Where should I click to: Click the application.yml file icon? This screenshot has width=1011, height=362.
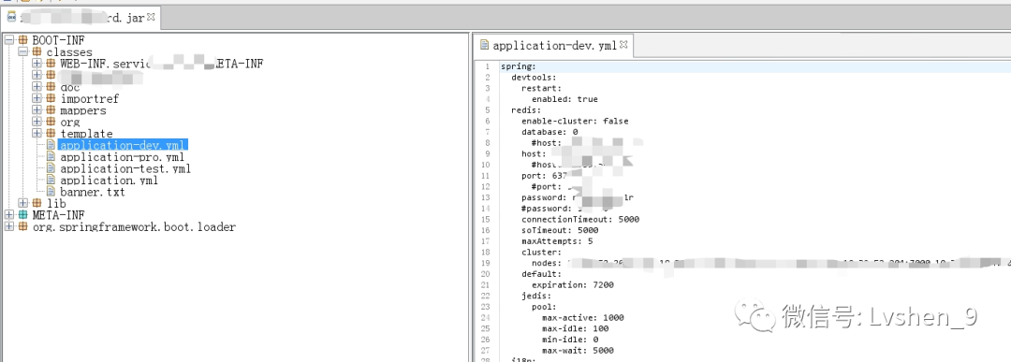coord(51,181)
